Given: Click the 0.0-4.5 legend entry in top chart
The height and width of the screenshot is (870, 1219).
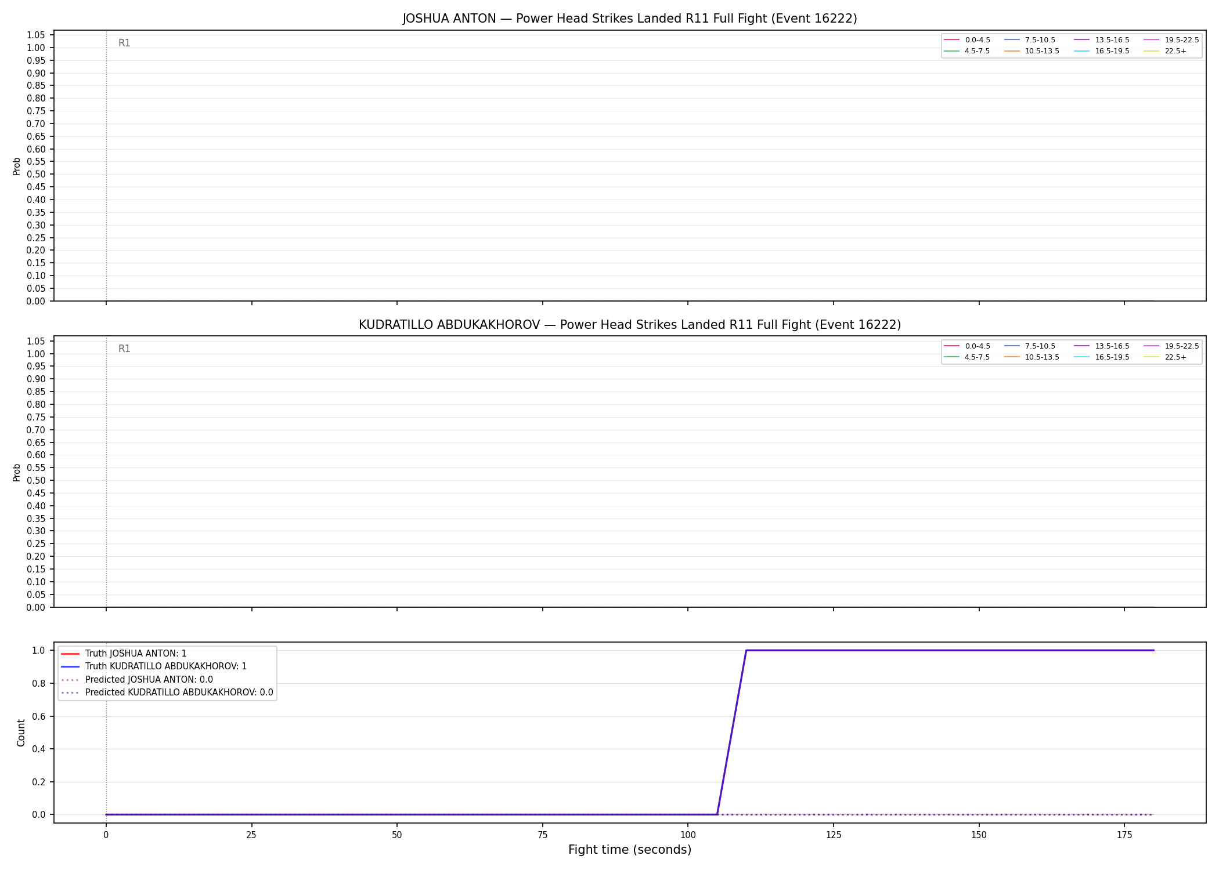Looking at the screenshot, I should [x=967, y=40].
